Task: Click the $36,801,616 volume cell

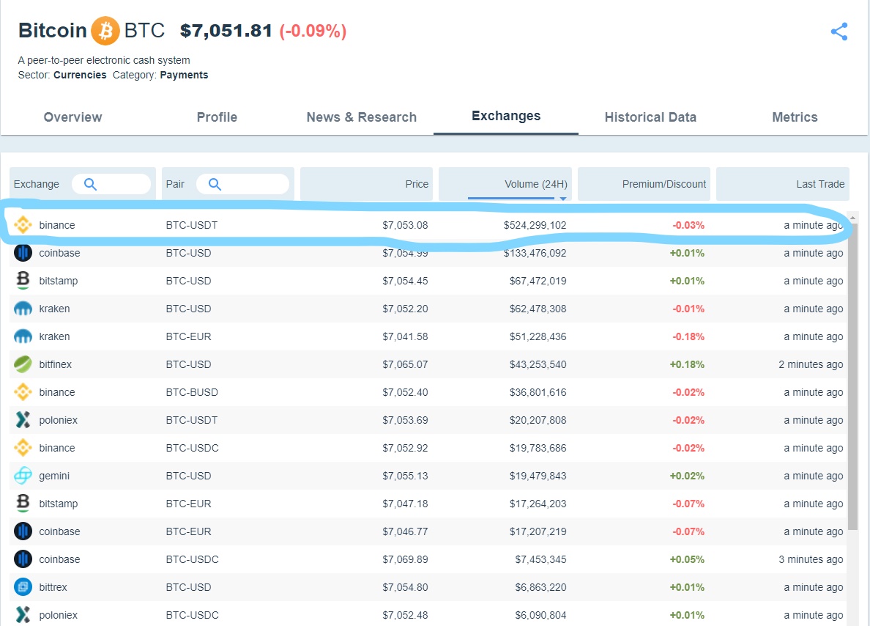Action: [538, 392]
